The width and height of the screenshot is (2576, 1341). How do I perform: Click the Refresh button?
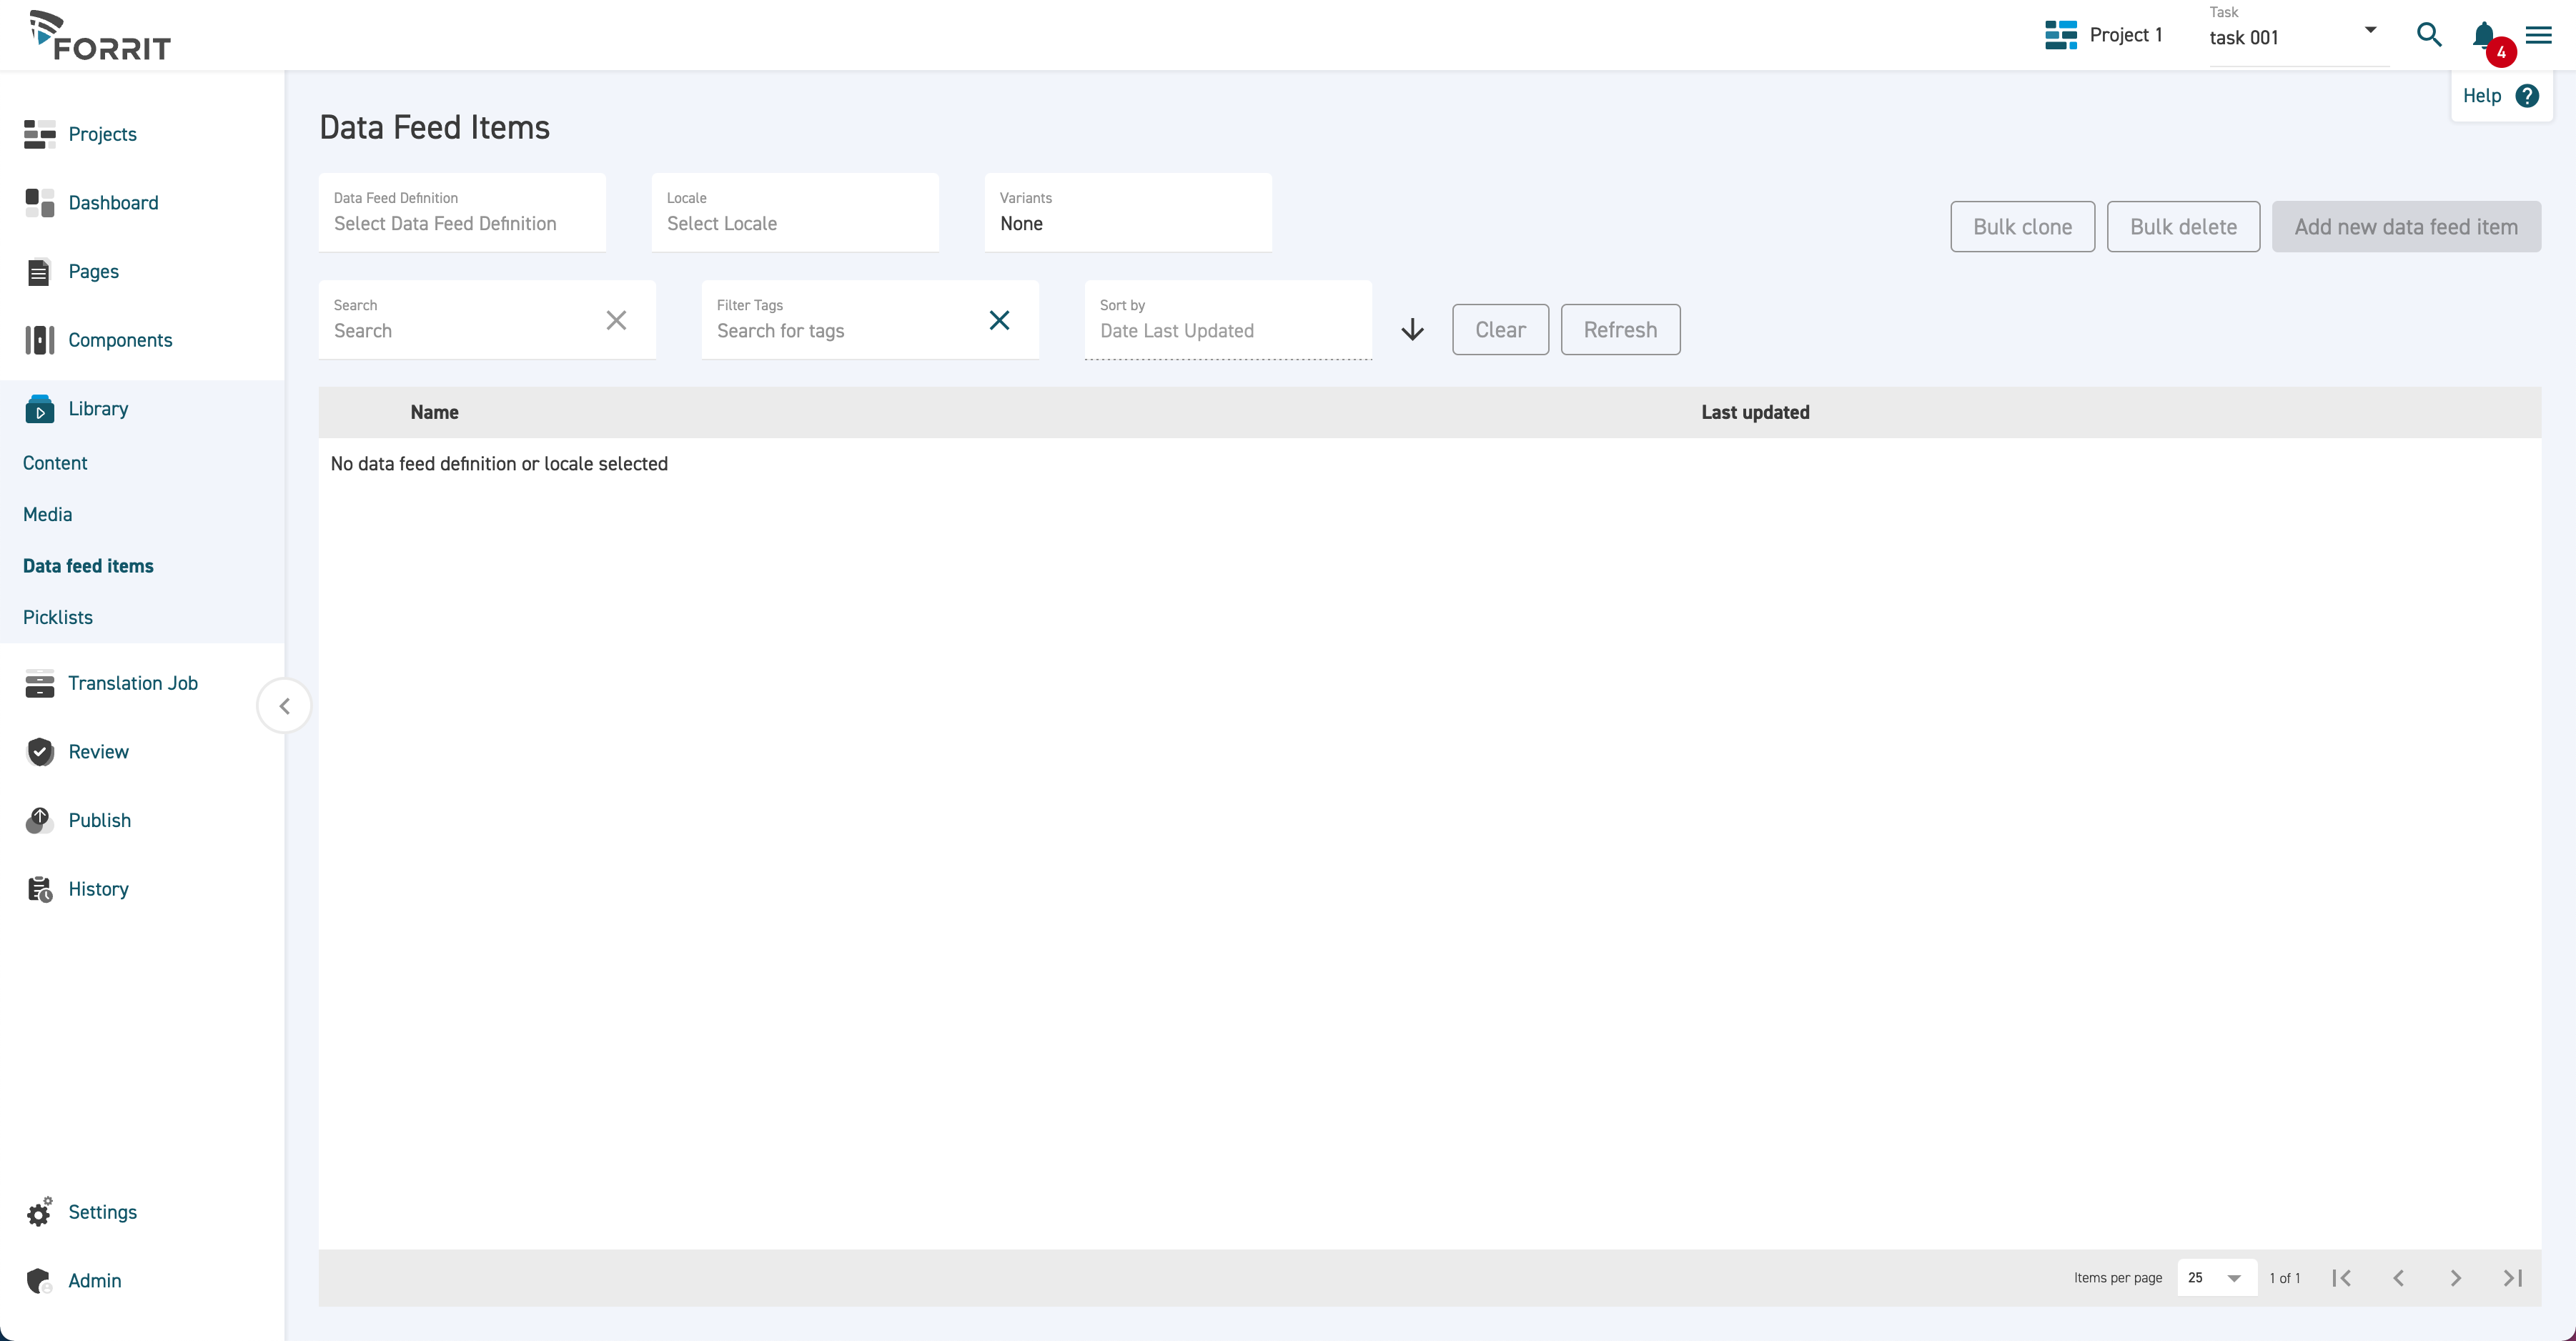coord(1620,330)
